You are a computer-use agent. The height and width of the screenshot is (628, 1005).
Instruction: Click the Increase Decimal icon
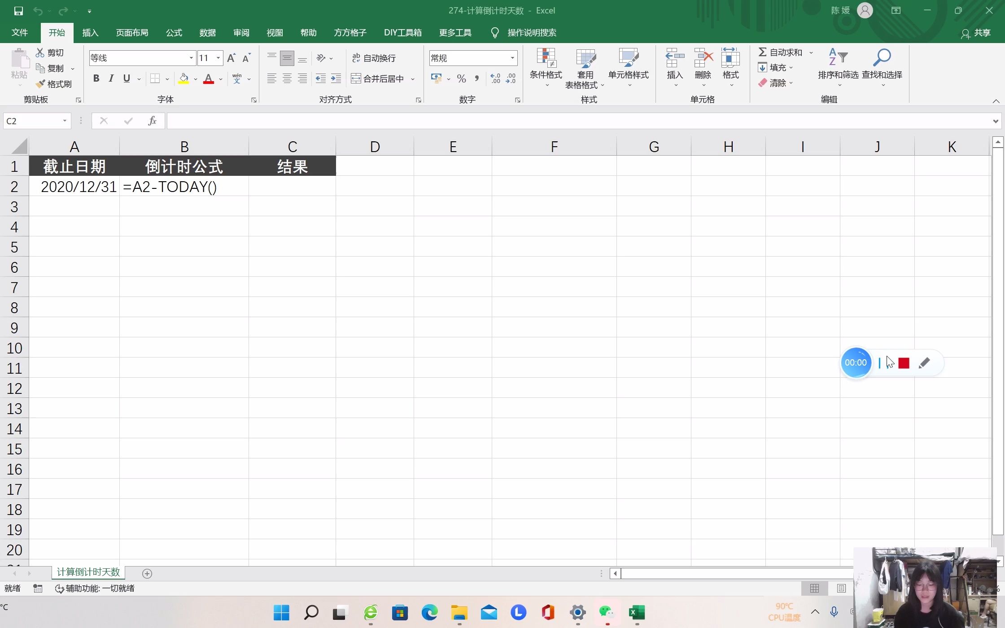pyautogui.click(x=495, y=78)
